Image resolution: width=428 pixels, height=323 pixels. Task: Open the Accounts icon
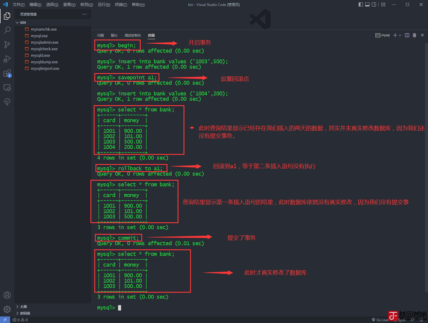(7, 295)
